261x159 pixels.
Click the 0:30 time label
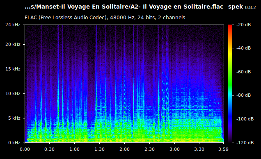(49, 149)
